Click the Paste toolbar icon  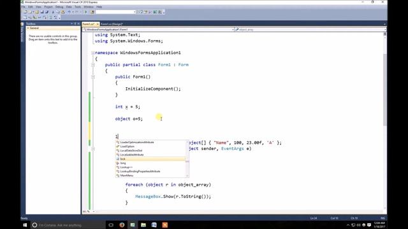[x=63, y=12]
